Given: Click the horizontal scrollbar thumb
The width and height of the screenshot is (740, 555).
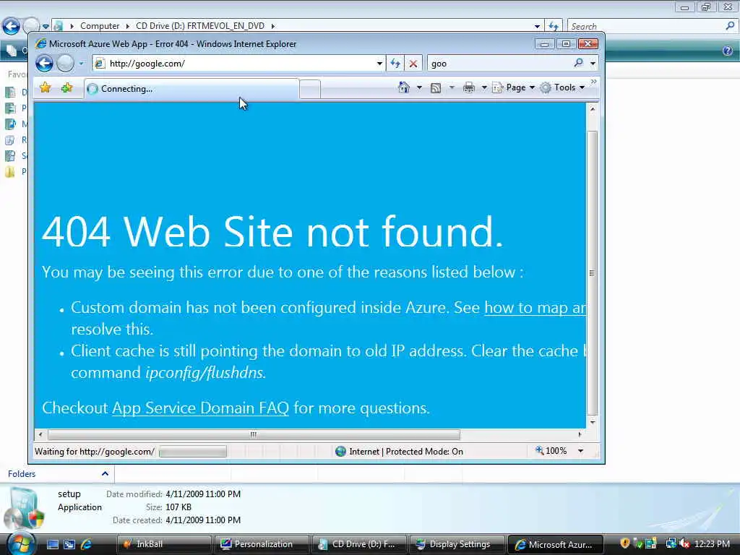Looking at the screenshot, I should 254,434.
